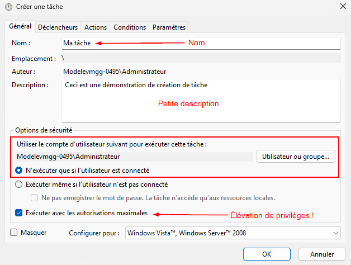This screenshot has height=265, width=351.
Task: Click the Annuler button
Action: point(322,254)
